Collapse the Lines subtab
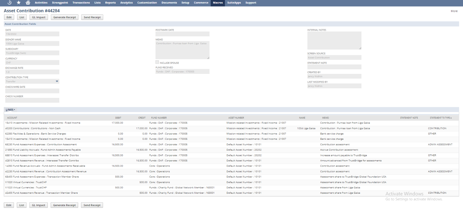Image resolution: width=463 pixels, height=211 pixels. pos(10,110)
